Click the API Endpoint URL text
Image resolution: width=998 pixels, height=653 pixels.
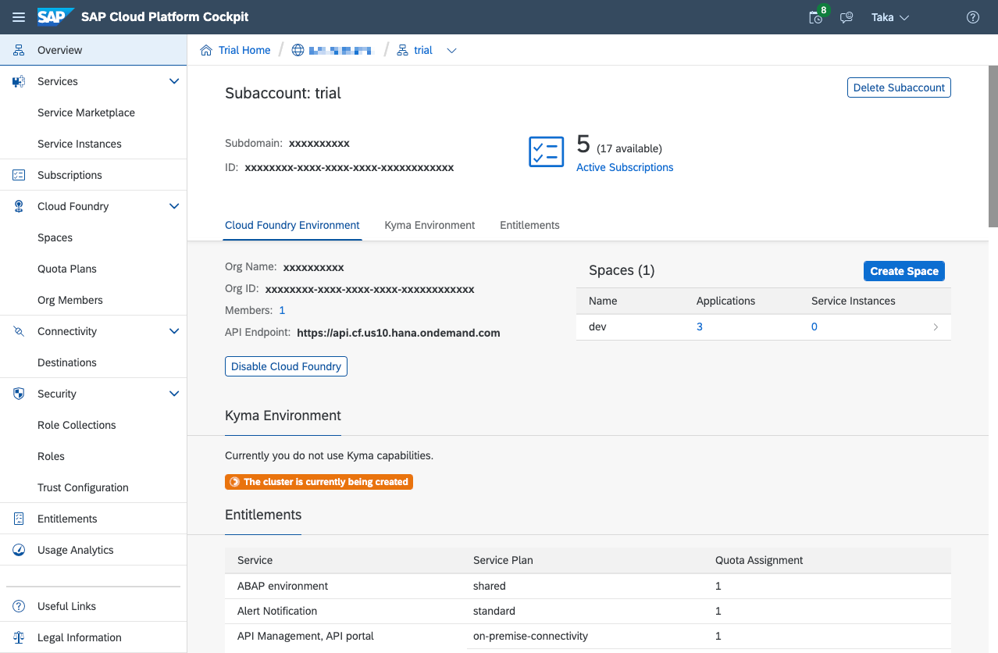click(x=398, y=333)
